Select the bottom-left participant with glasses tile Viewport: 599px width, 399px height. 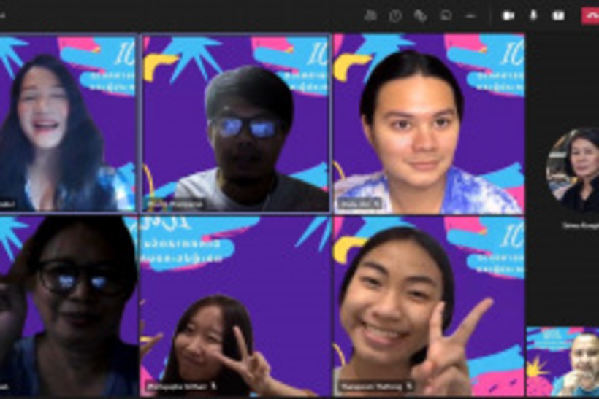[67, 306]
